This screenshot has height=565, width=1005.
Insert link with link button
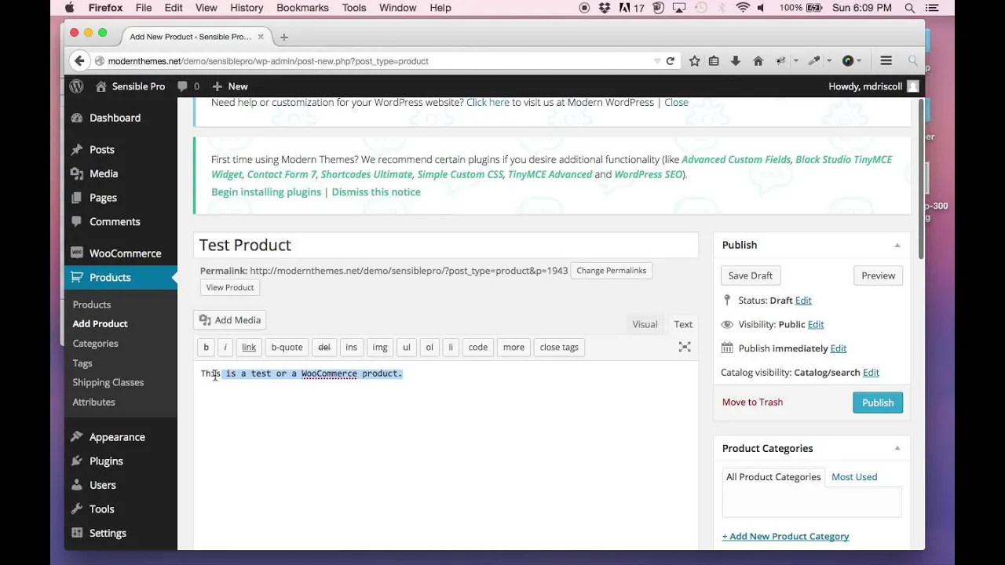249,347
